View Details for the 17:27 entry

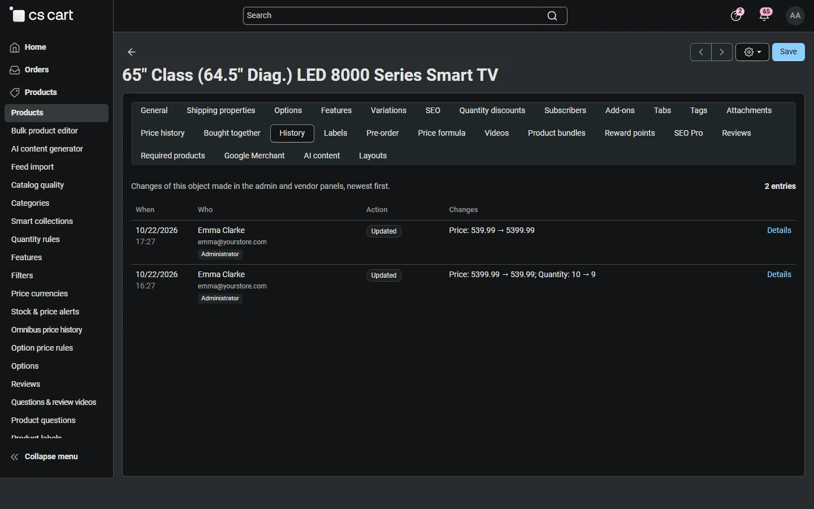[x=779, y=231]
